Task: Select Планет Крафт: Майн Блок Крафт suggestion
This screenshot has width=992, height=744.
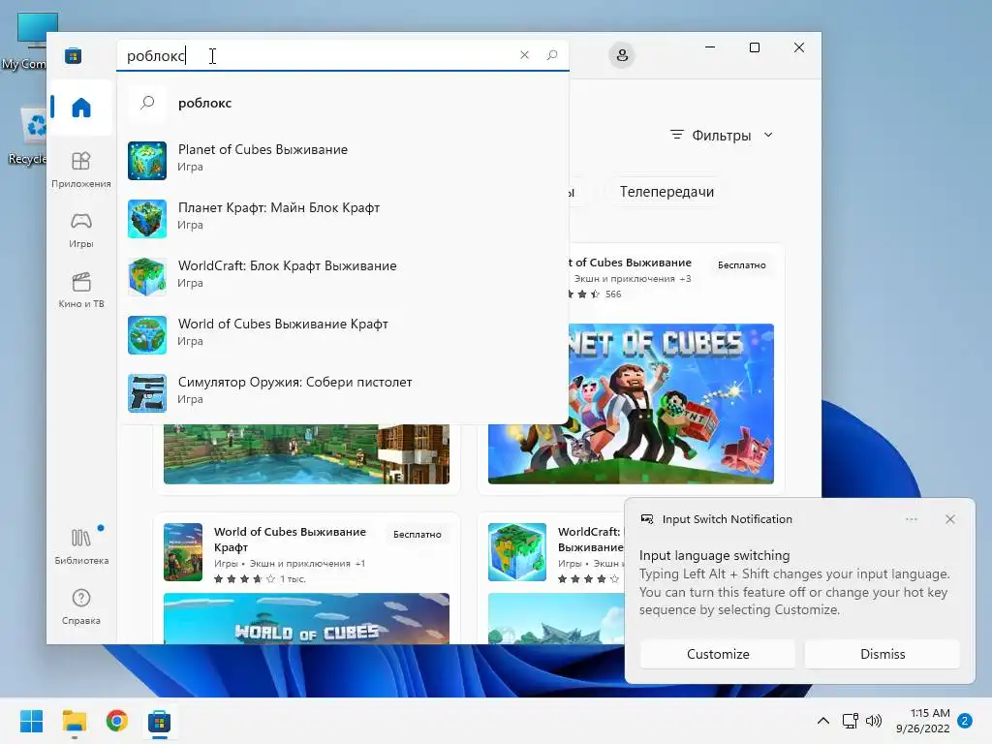Action: click(342, 216)
